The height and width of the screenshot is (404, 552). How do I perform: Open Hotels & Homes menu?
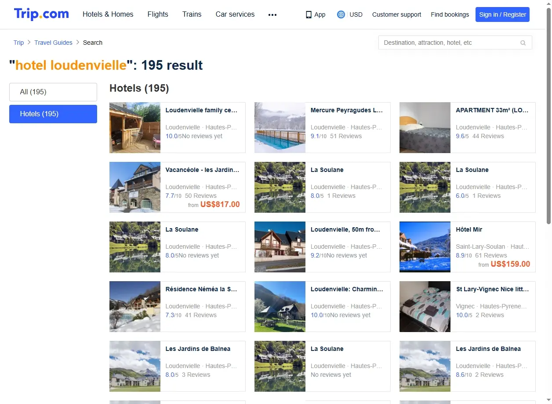pos(108,14)
